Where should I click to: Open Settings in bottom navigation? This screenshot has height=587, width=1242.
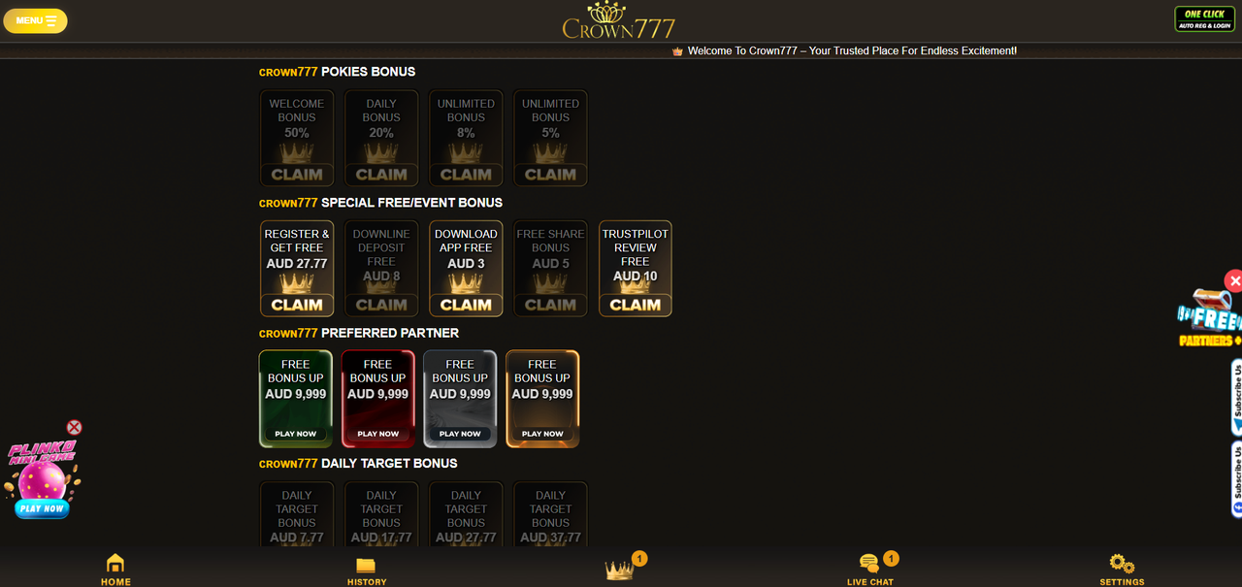pos(1122,570)
